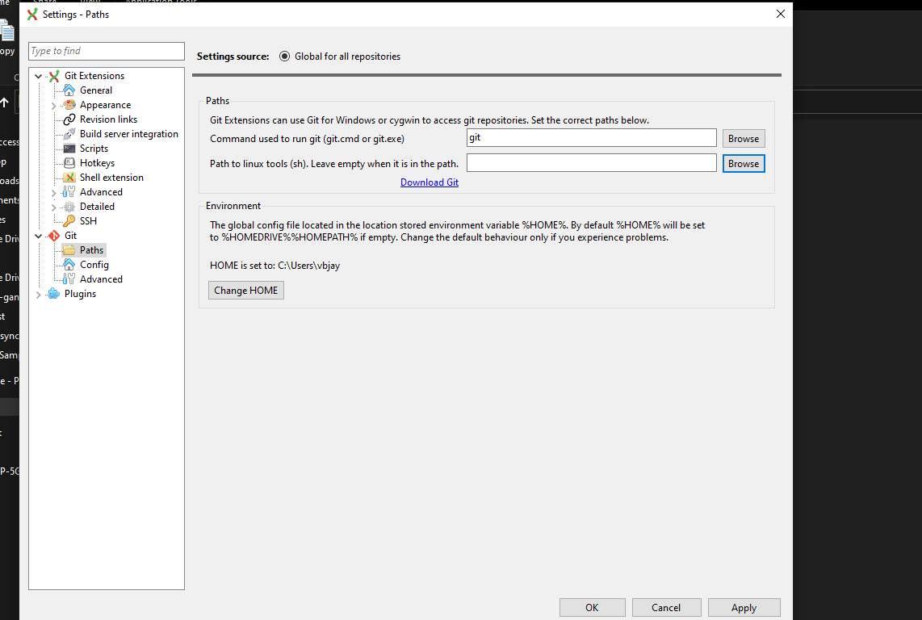The height and width of the screenshot is (620, 922).
Task: Open the General settings page
Action: coord(96,90)
